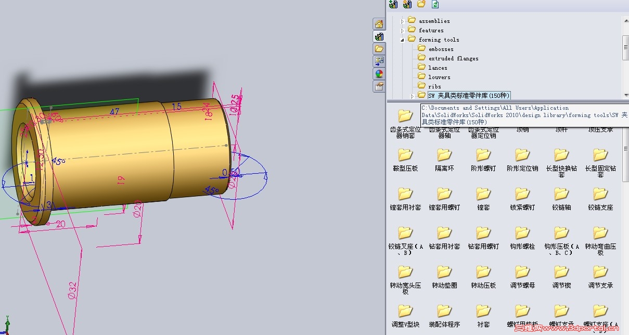
Task: Click the Add to Library toolbar icon
Action: (393, 4)
